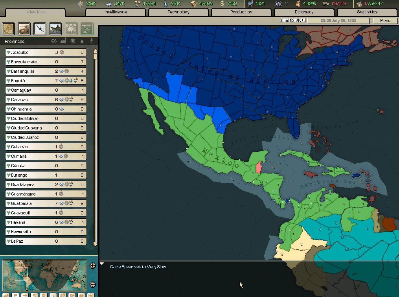Select the world map overview icon
399x297 pixels.
pyautogui.click(x=8, y=29)
